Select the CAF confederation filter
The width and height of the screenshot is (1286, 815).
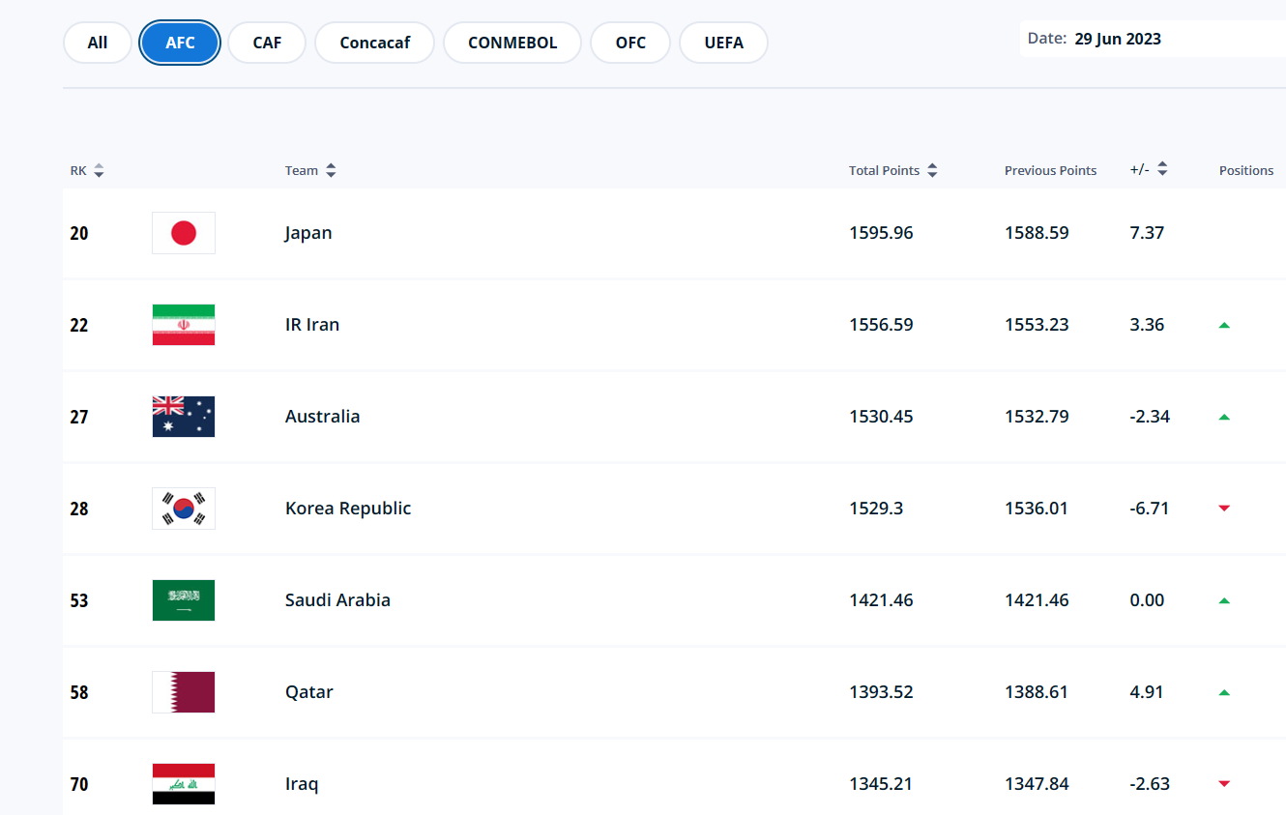[x=267, y=44]
